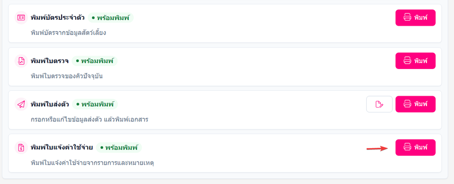Select the พิมพ์ใบส่งตัว title
This screenshot has height=184, width=454.
[50, 104]
